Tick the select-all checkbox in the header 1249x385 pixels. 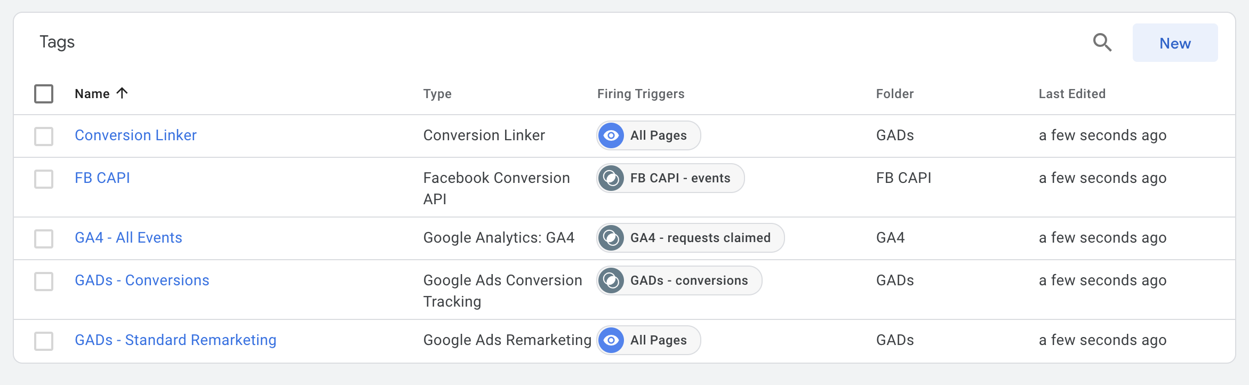coord(44,94)
